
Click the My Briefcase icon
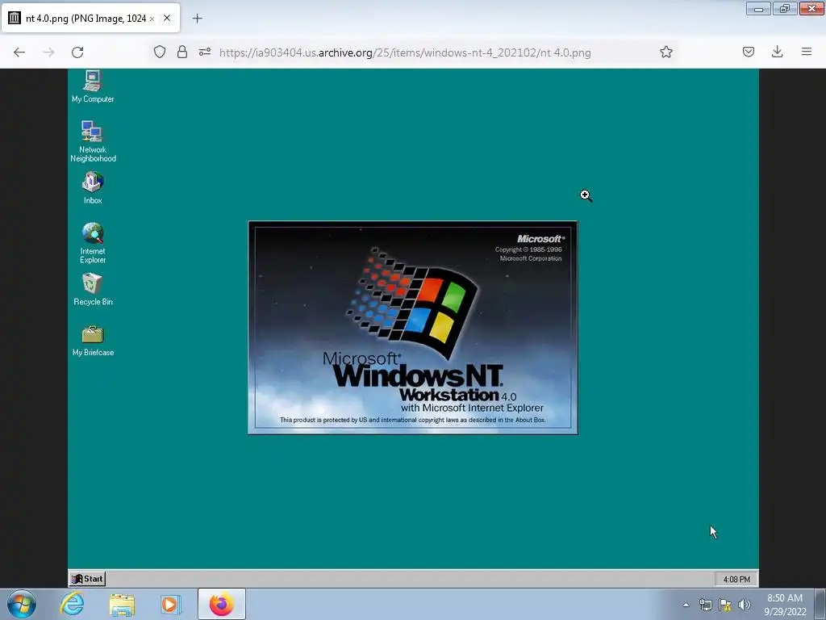[x=93, y=341]
